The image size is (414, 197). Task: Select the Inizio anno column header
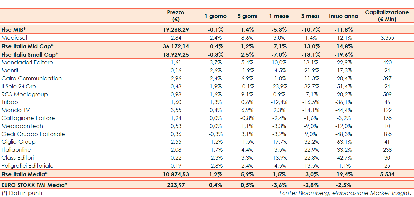(x=343, y=16)
